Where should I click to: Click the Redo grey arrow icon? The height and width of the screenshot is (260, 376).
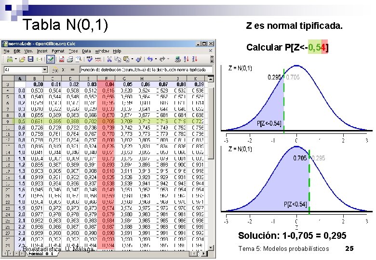tap(162, 59)
